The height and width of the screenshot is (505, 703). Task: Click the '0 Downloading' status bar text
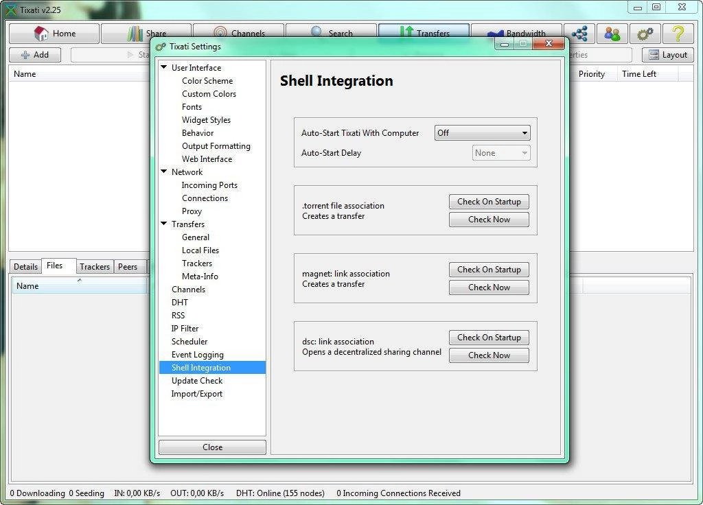pos(37,493)
